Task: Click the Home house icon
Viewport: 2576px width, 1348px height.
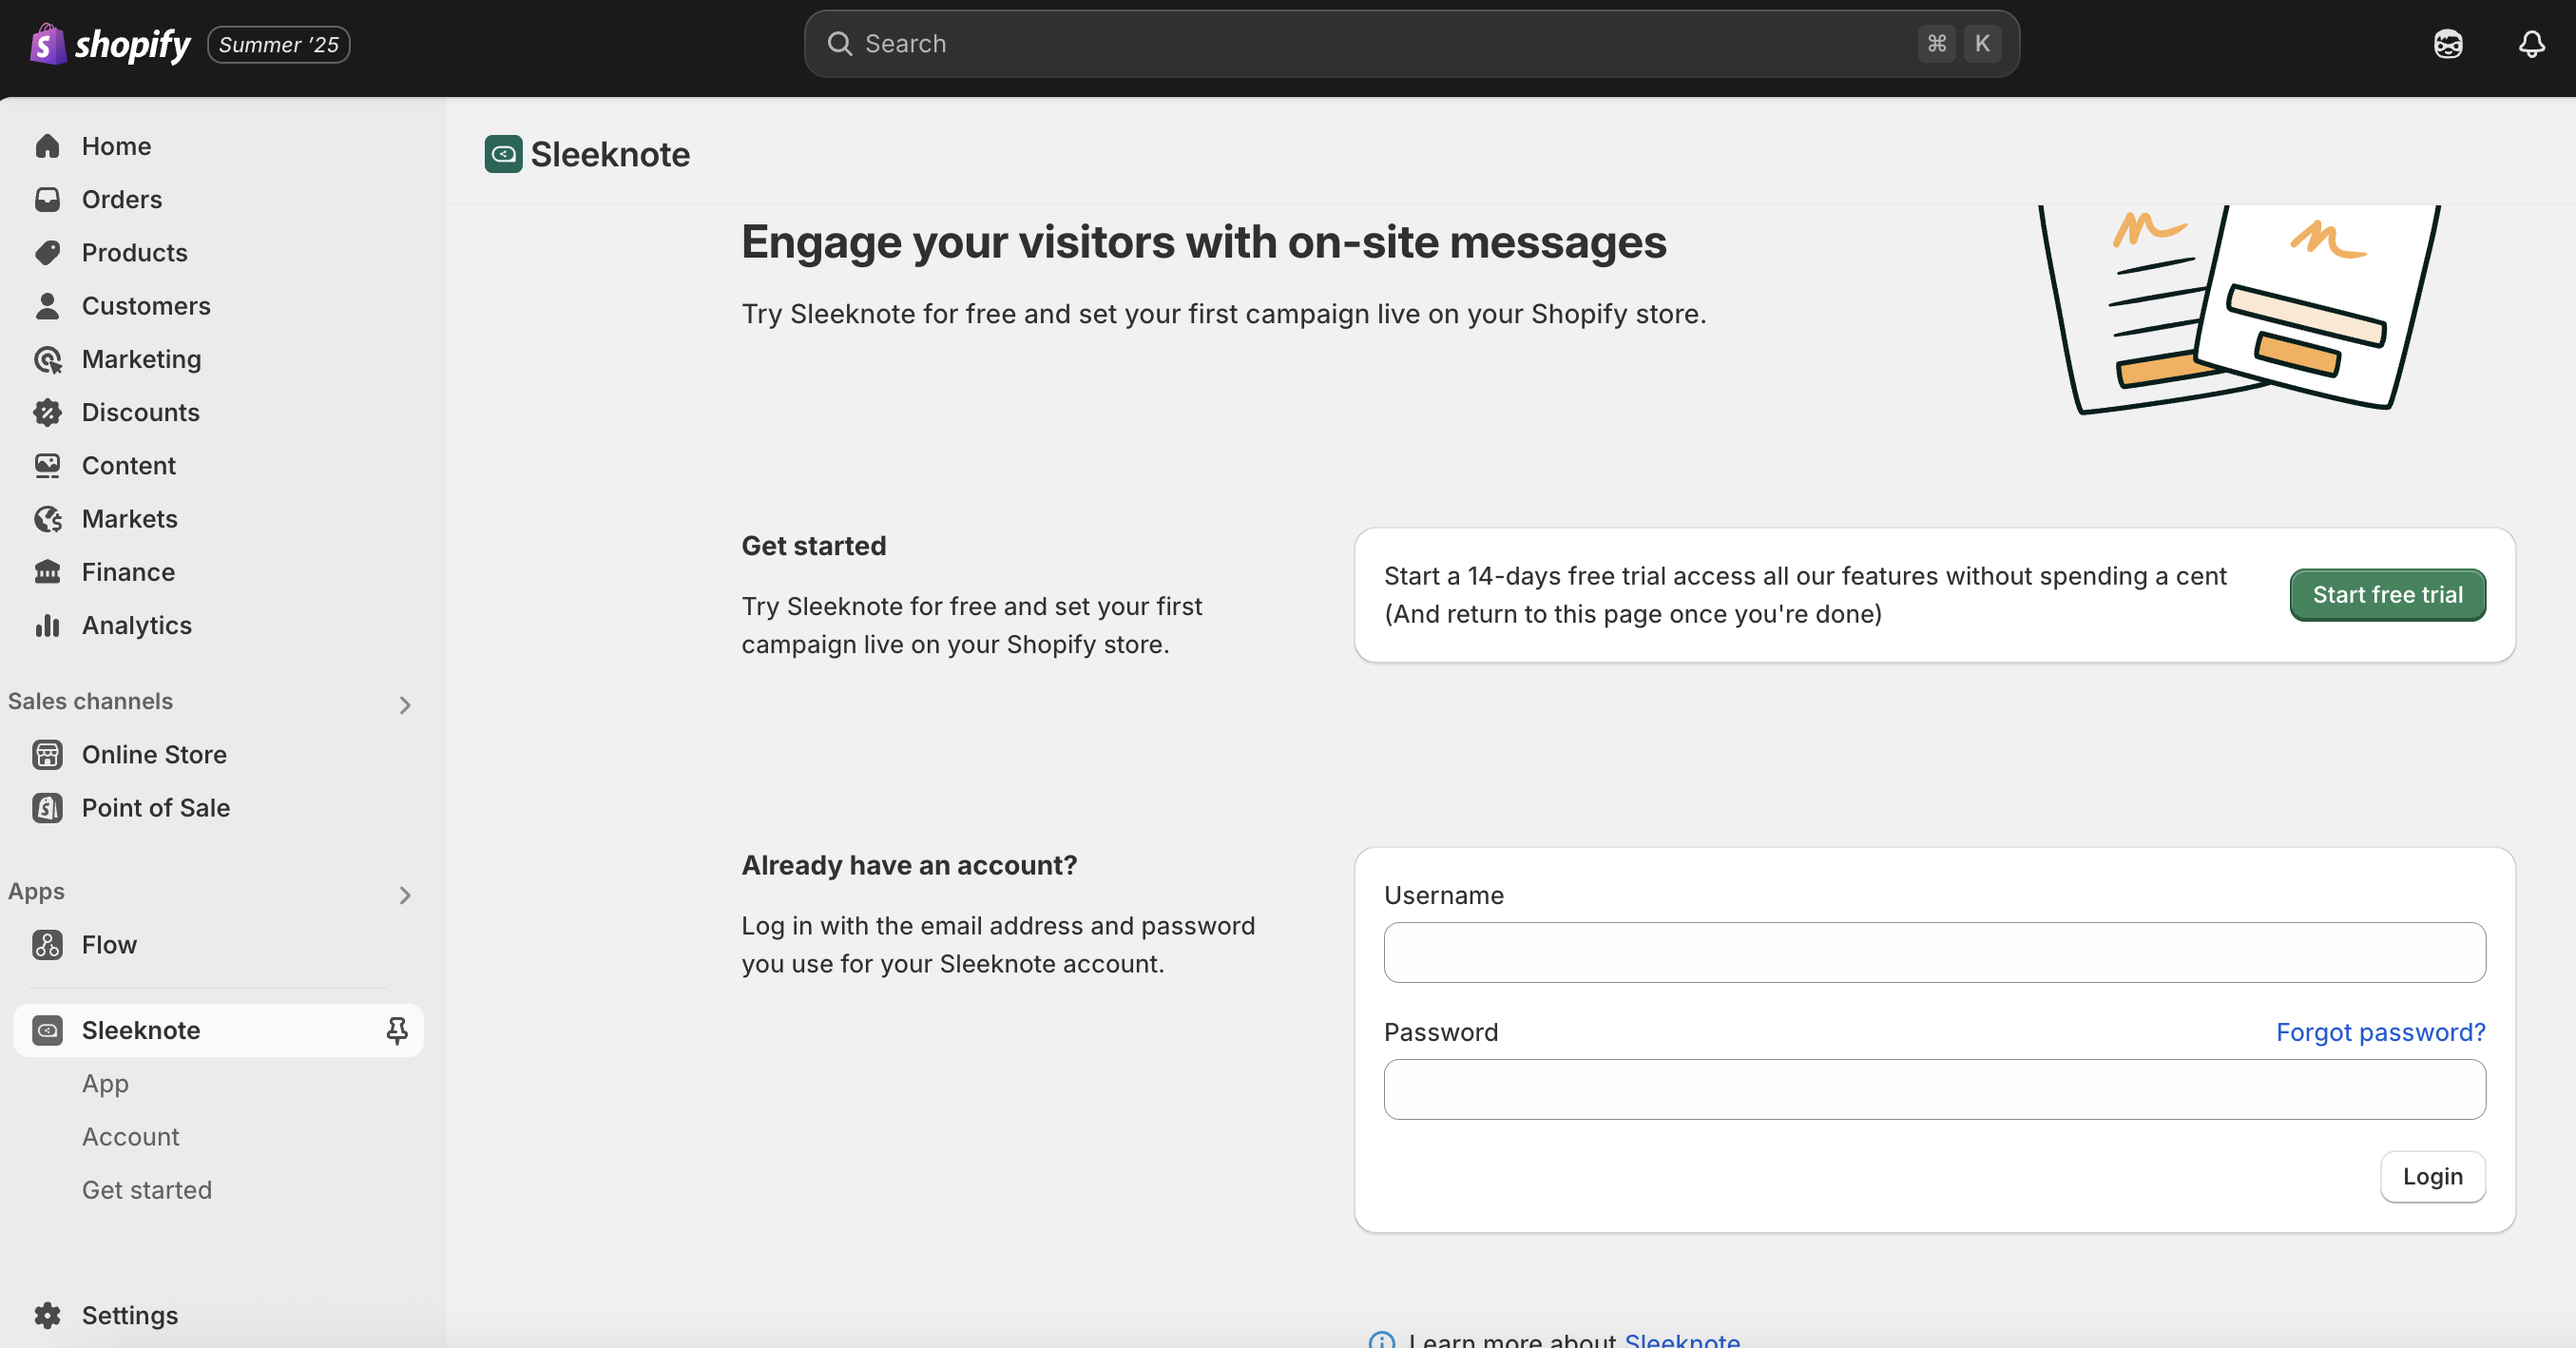Action: pyautogui.click(x=47, y=146)
